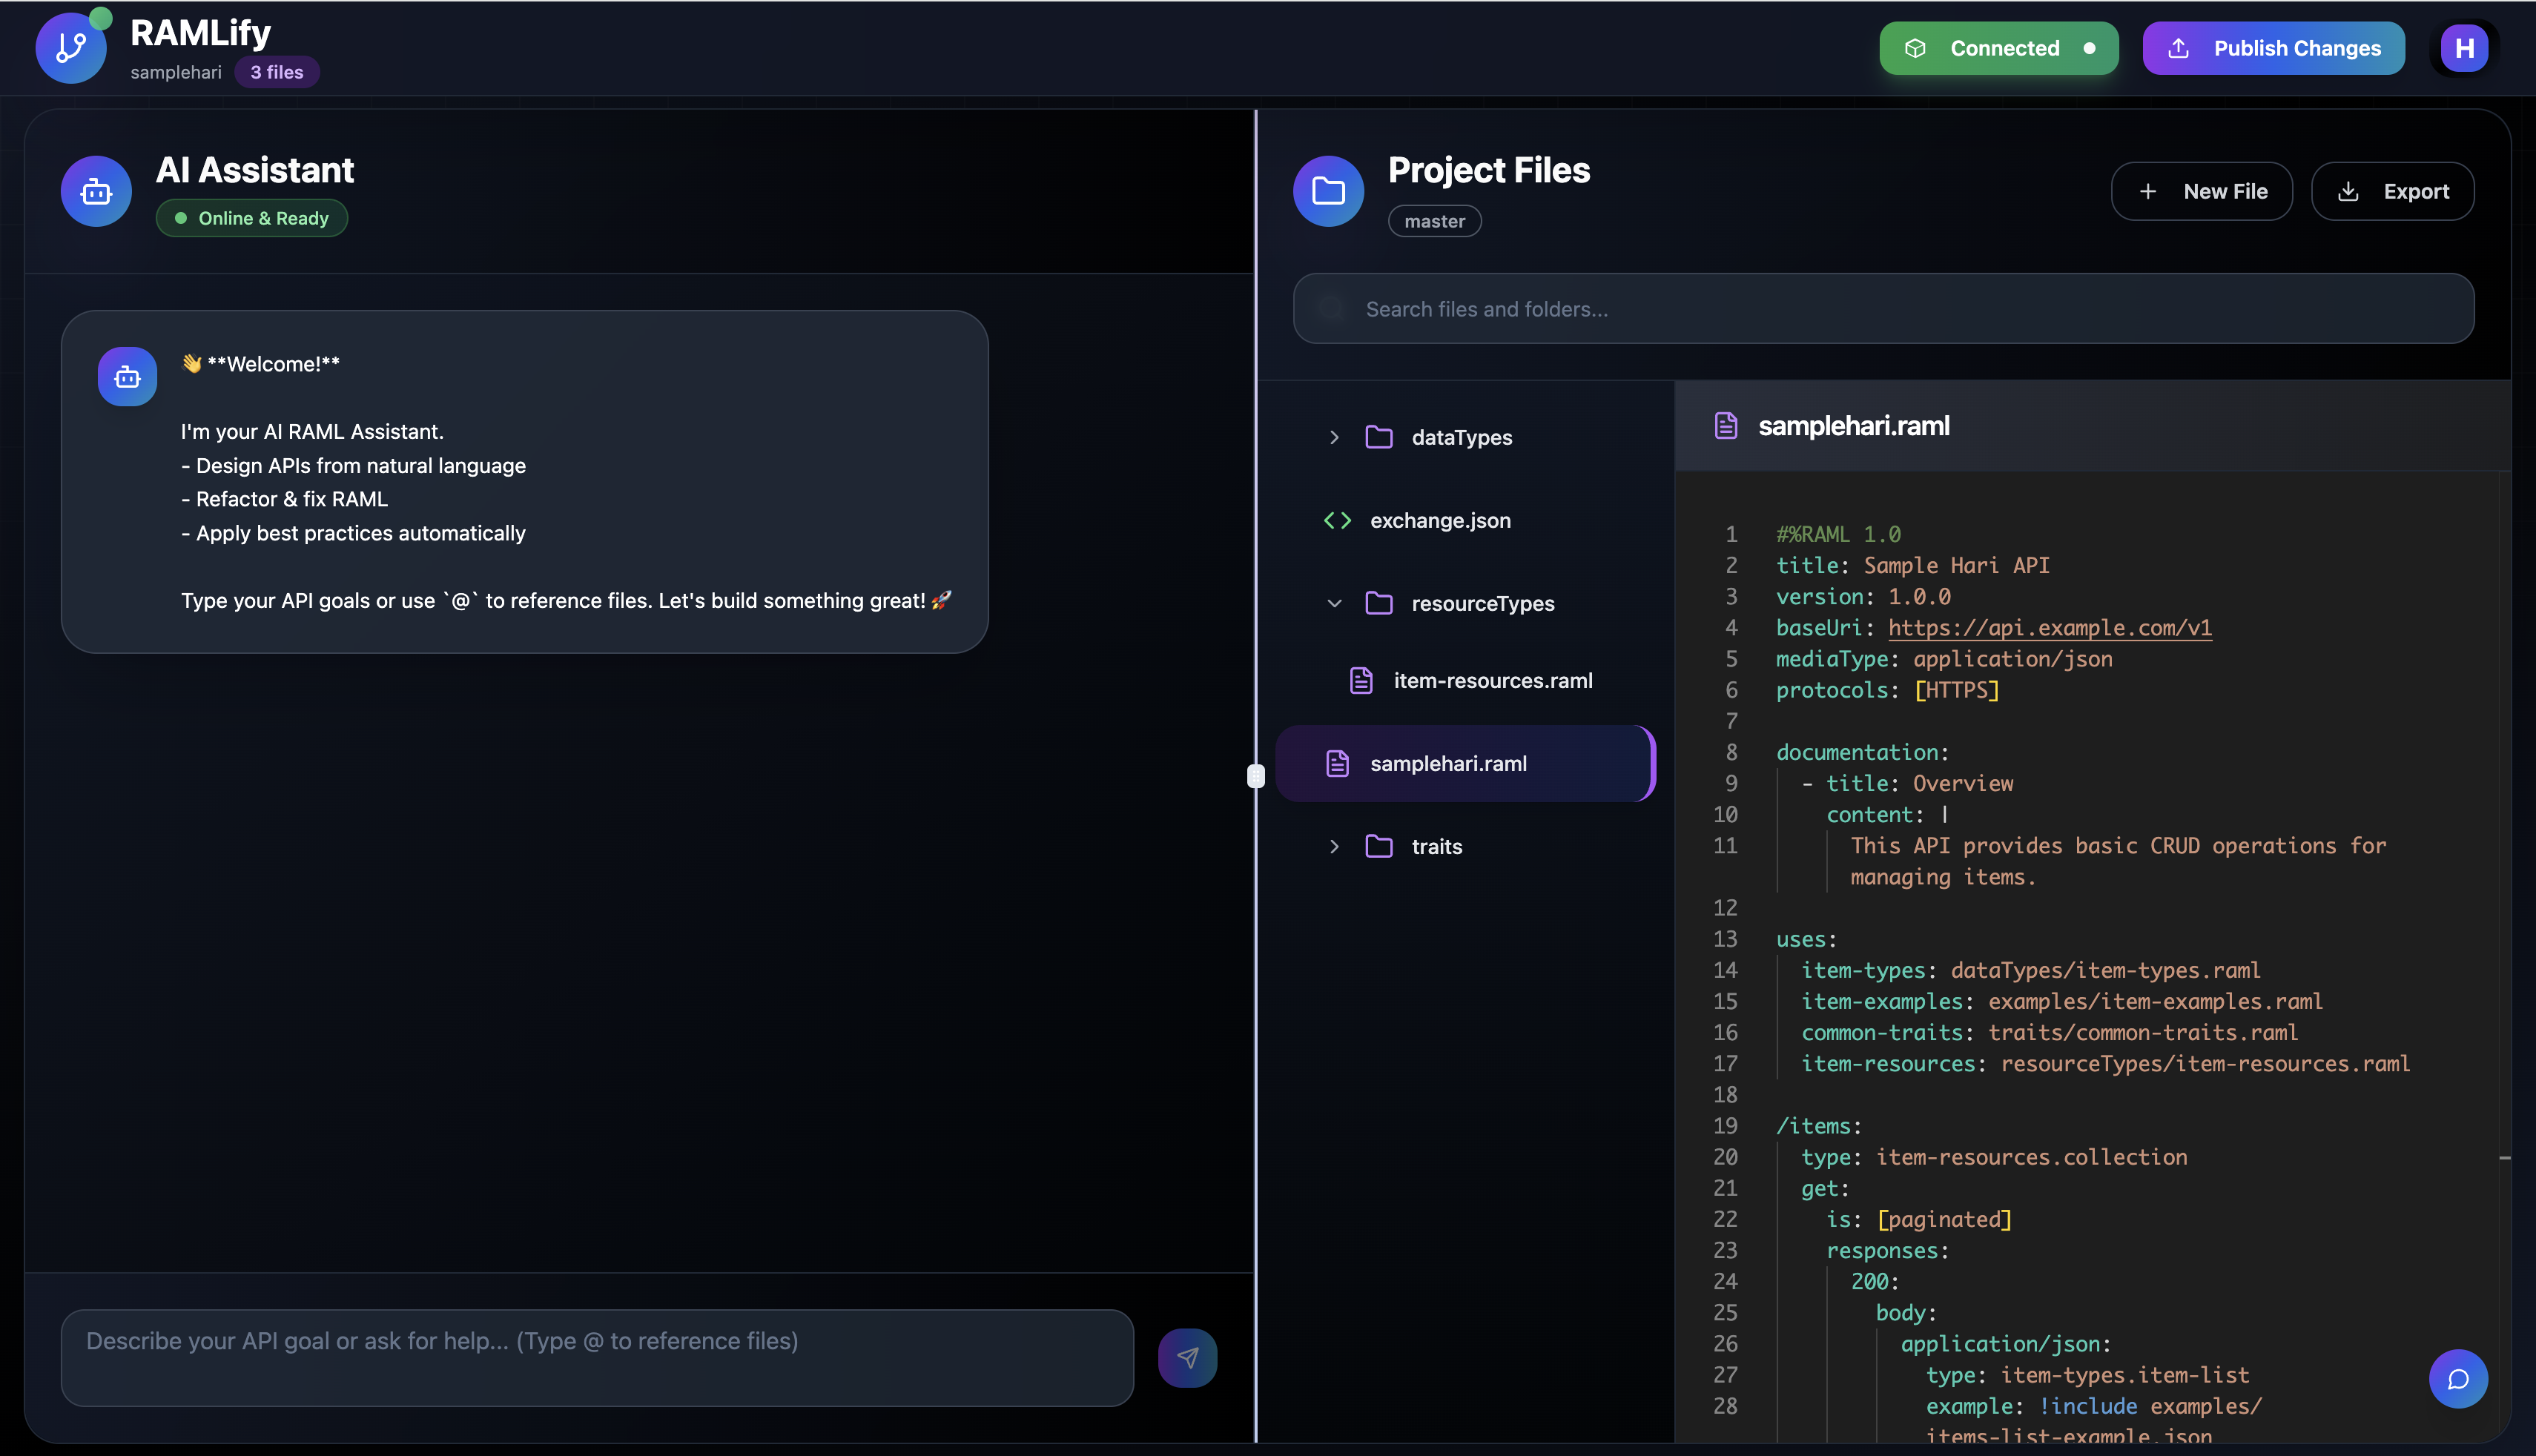Image resolution: width=2536 pixels, height=1456 pixels.
Task: Toggle the Connected status button
Action: pos(1998,48)
